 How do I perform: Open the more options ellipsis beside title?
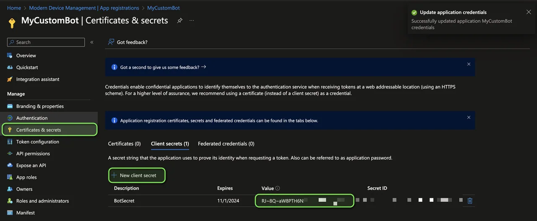coord(192,21)
